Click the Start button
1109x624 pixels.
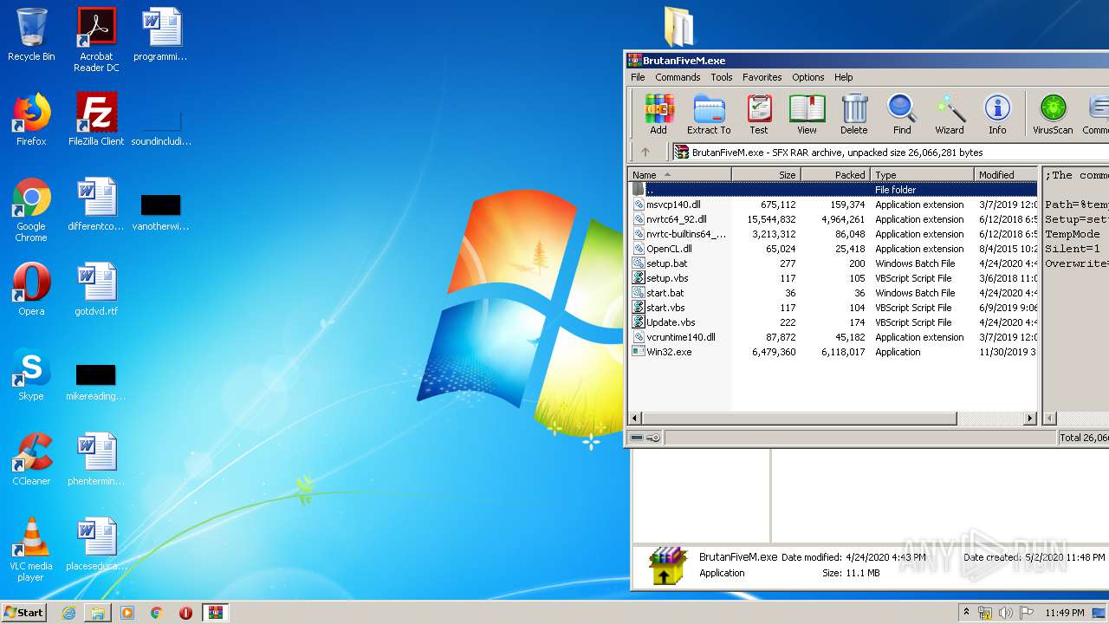point(23,613)
